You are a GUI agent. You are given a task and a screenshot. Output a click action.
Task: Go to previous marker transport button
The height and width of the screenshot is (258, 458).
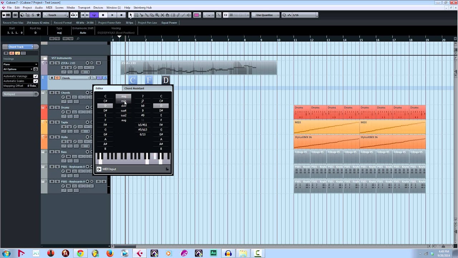point(83,15)
